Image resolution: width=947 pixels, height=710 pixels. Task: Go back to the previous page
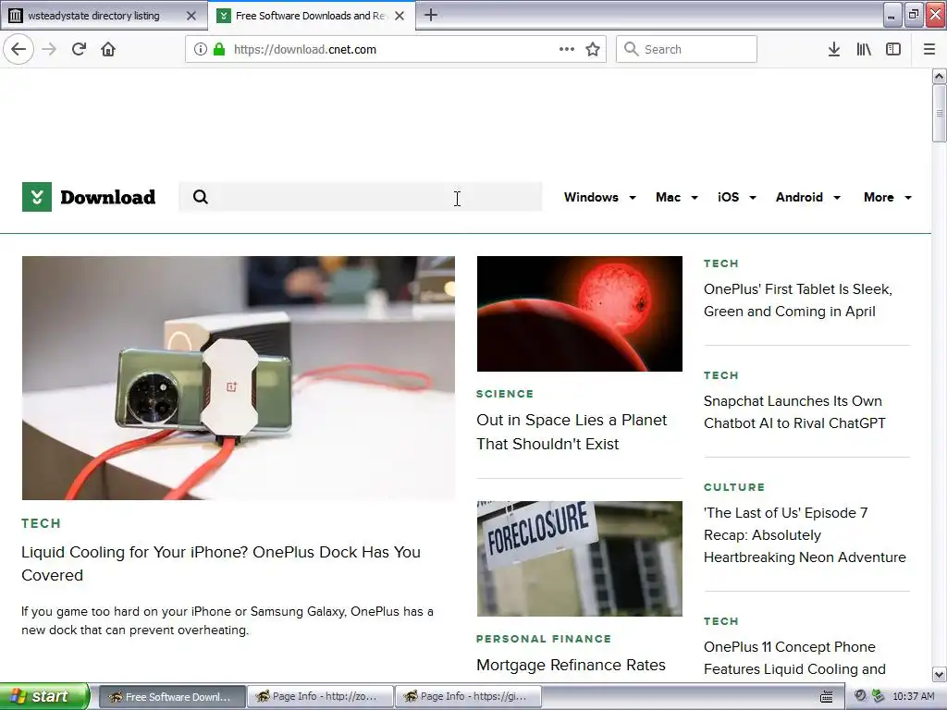[x=18, y=49]
